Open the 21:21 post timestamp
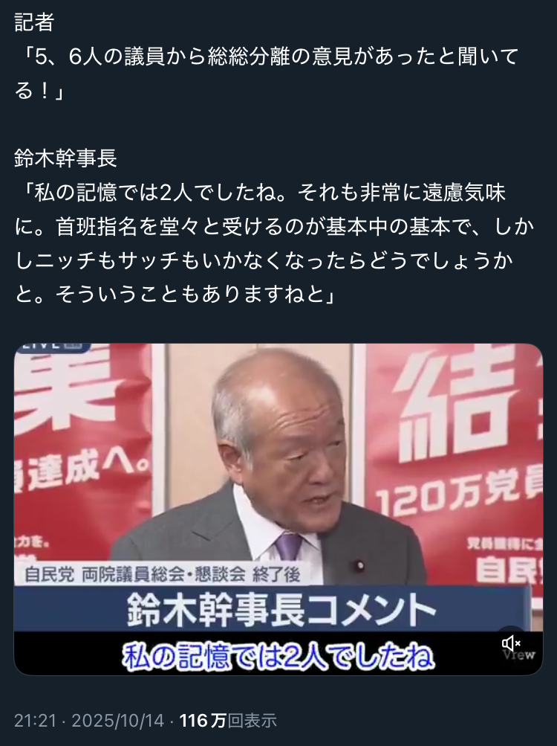The image size is (557, 746). tap(35, 720)
